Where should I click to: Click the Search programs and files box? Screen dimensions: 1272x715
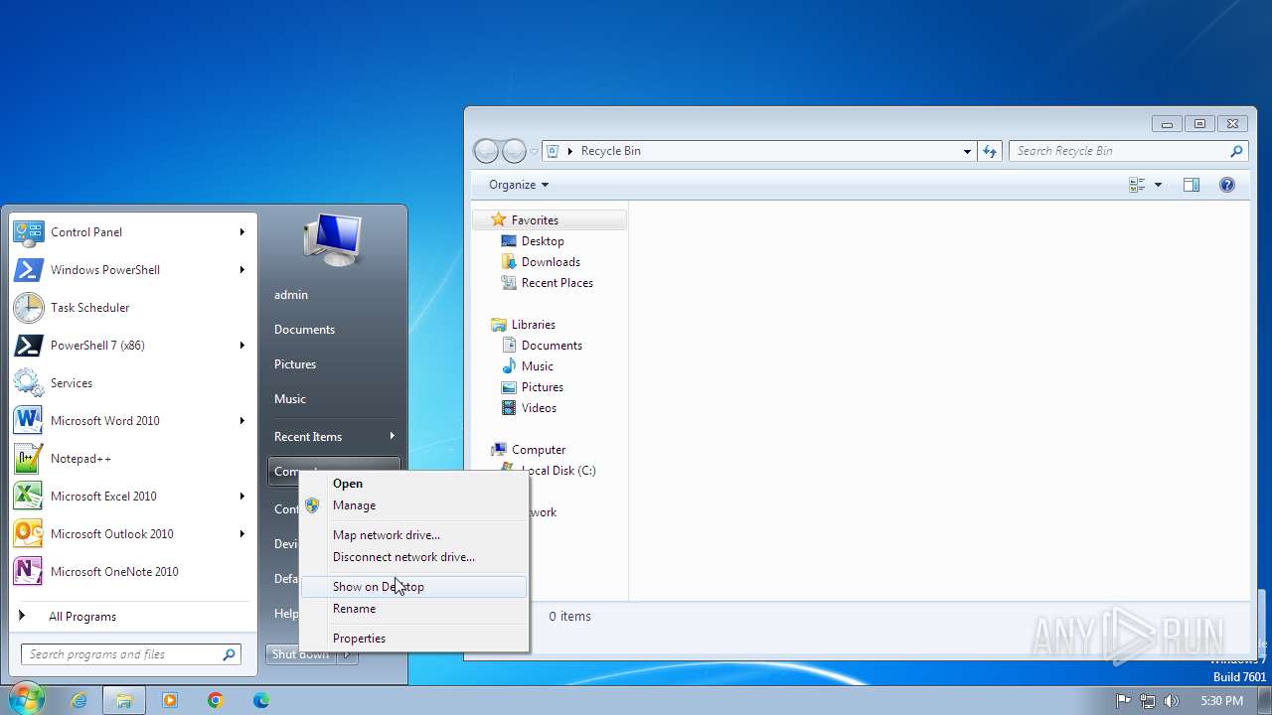(x=131, y=654)
